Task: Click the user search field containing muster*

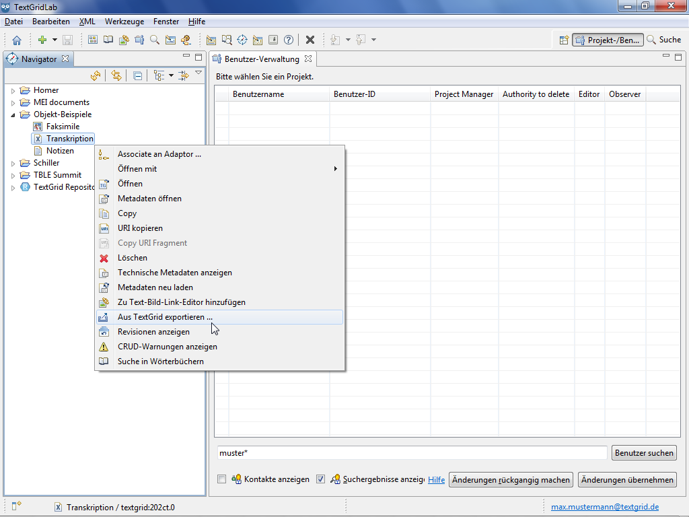Action: click(411, 453)
